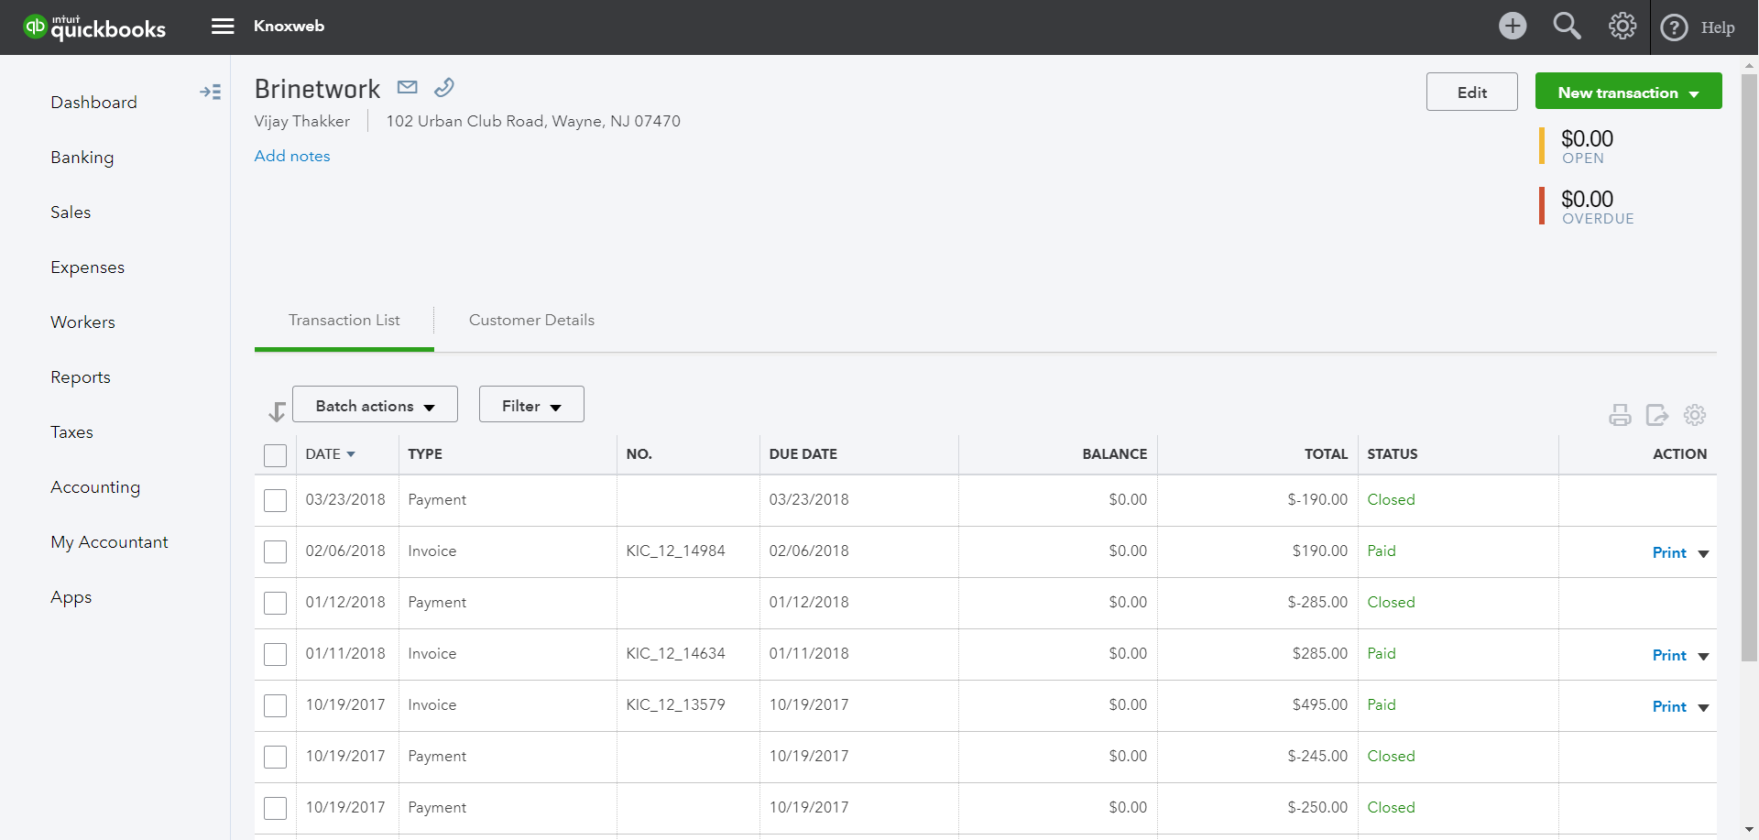Image resolution: width=1759 pixels, height=840 pixels.
Task: Click the email envelope icon beside Brinetwork
Action: tap(408, 87)
